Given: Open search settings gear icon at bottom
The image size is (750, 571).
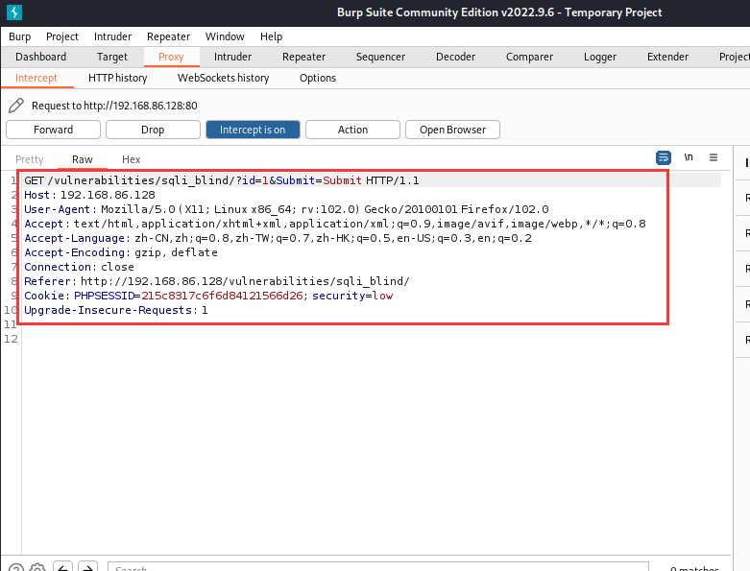Looking at the screenshot, I should 37,568.
